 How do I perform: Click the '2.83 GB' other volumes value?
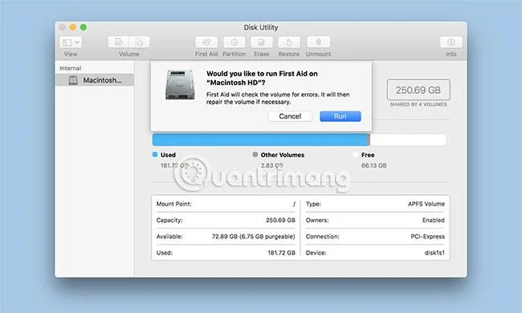272,165
